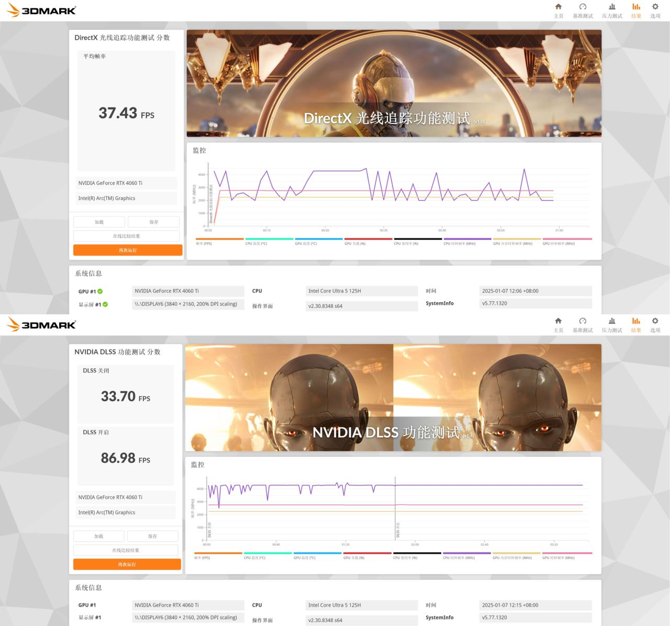Viewport: 670px width, 626px height.
Task: Toggle 帧率 (FPS) legend in DLSS chart
Action: (218, 556)
